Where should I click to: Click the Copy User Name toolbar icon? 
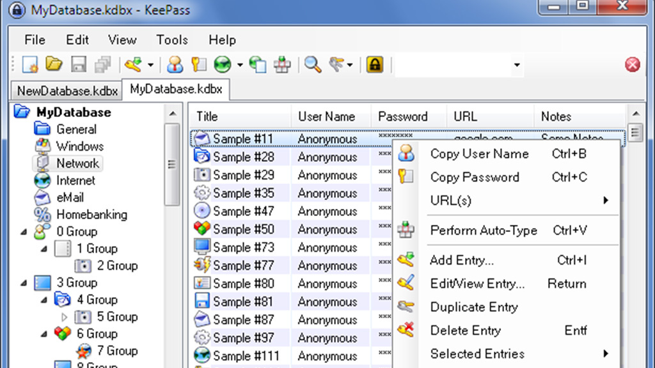click(175, 65)
